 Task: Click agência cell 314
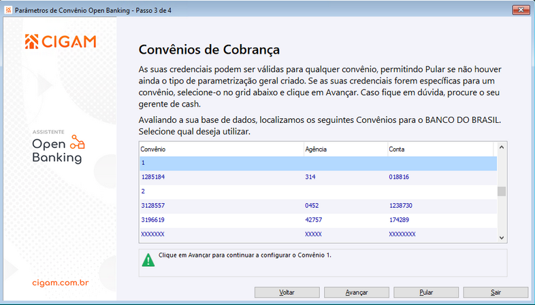tap(310, 177)
